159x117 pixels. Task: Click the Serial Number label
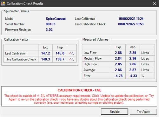pos(15,24)
